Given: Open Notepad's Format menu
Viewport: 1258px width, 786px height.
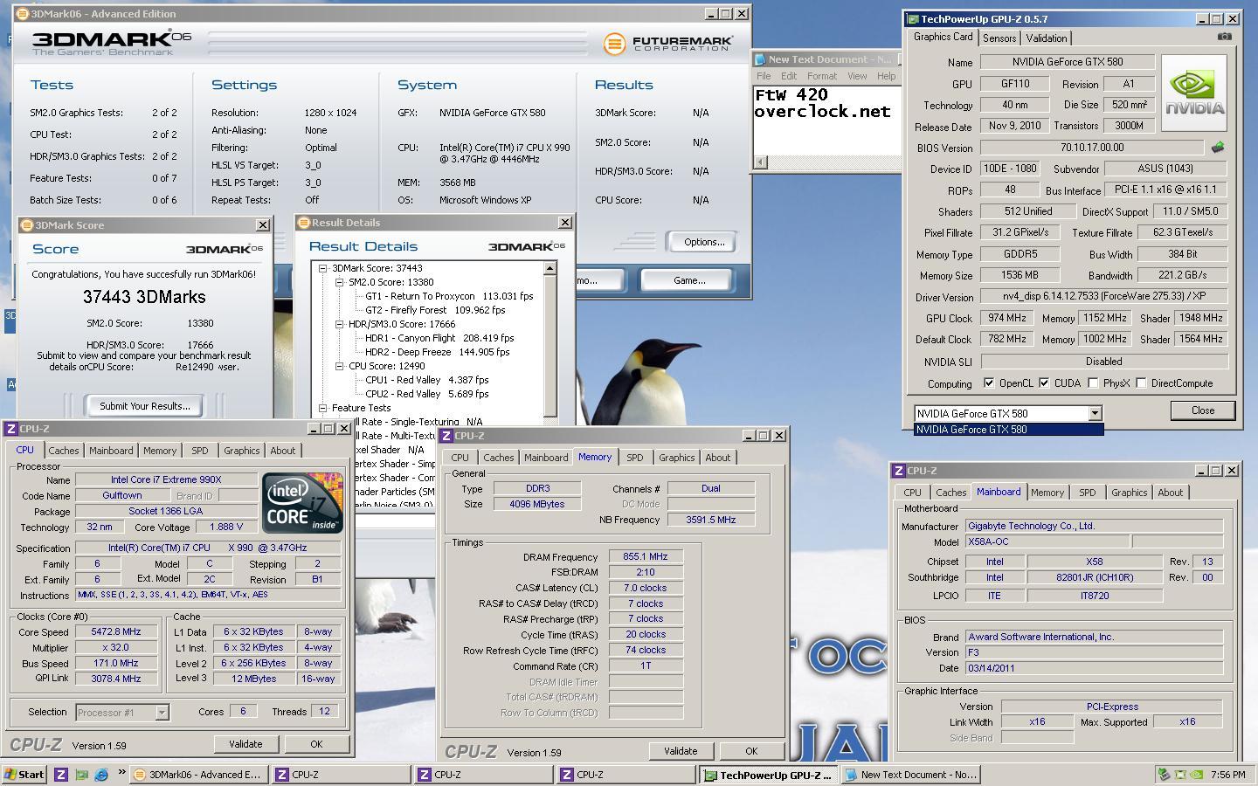Looking at the screenshot, I should point(821,76).
